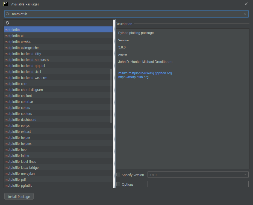Click the search magnifier history icon

click(8, 14)
